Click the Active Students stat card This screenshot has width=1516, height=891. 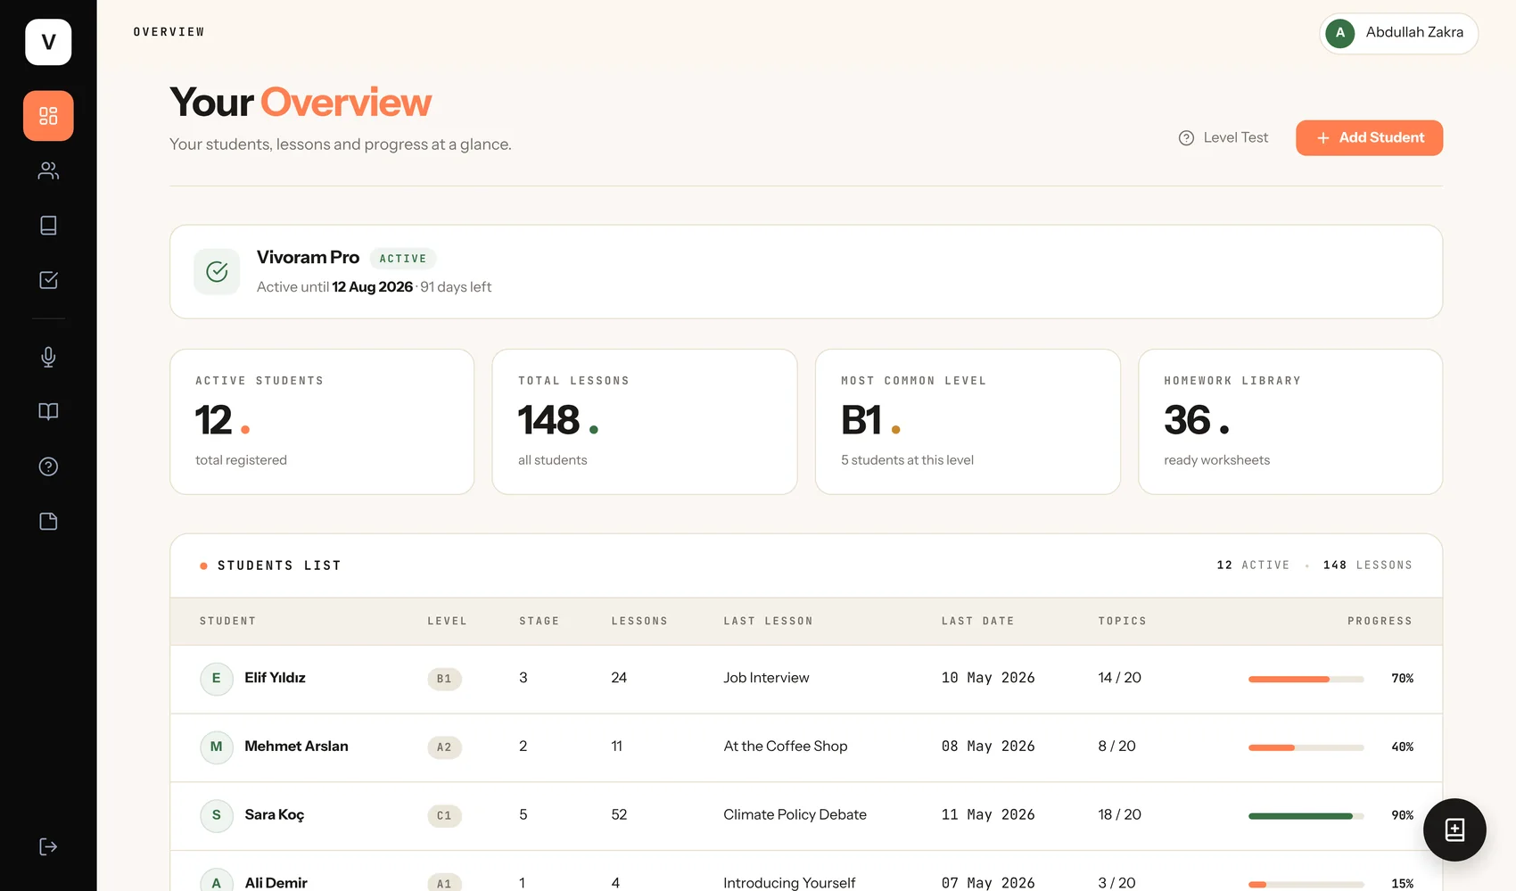pos(322,422)
